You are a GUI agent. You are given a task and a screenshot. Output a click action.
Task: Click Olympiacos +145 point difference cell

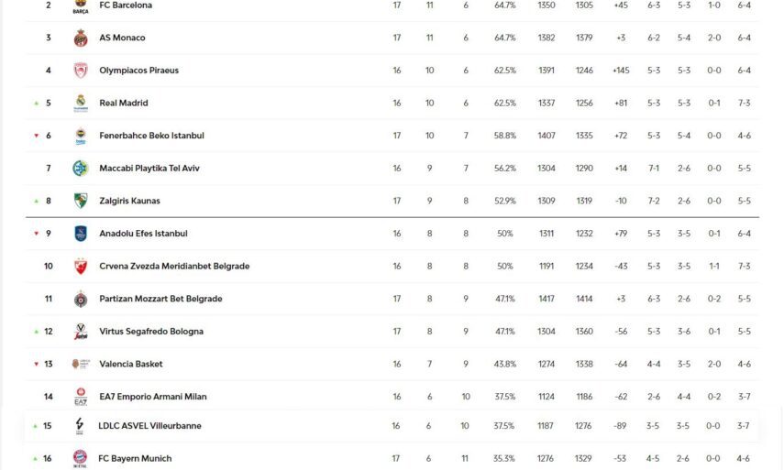coord(621,71)
